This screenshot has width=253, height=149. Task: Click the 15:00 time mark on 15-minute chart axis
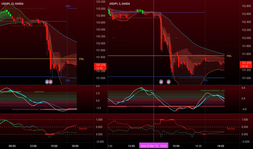tap(54, 146)
